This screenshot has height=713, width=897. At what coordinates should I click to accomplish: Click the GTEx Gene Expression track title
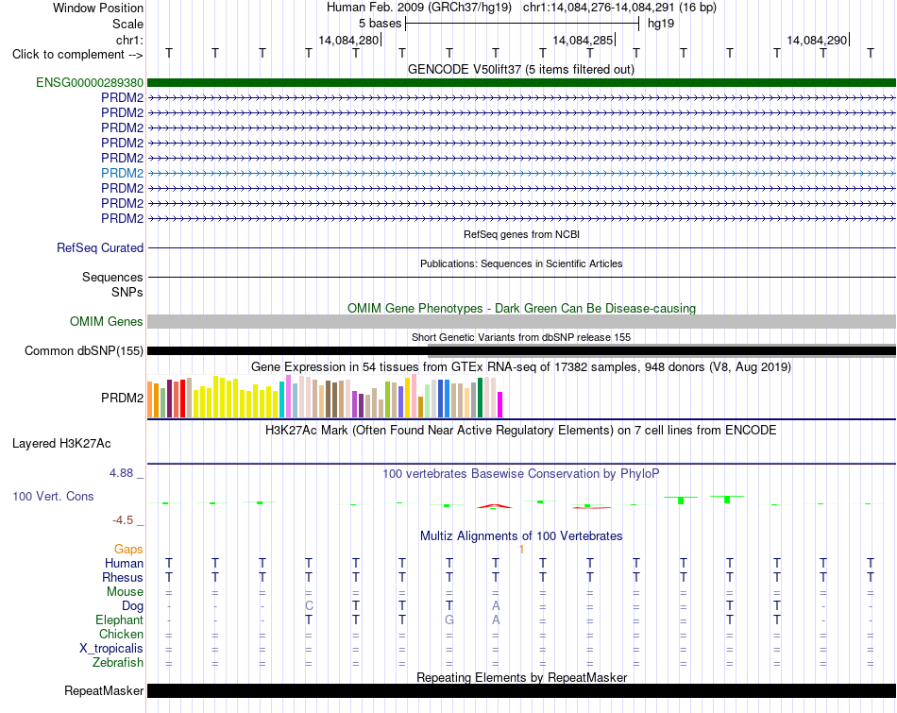pyautogui.click(x=520, y=366)
